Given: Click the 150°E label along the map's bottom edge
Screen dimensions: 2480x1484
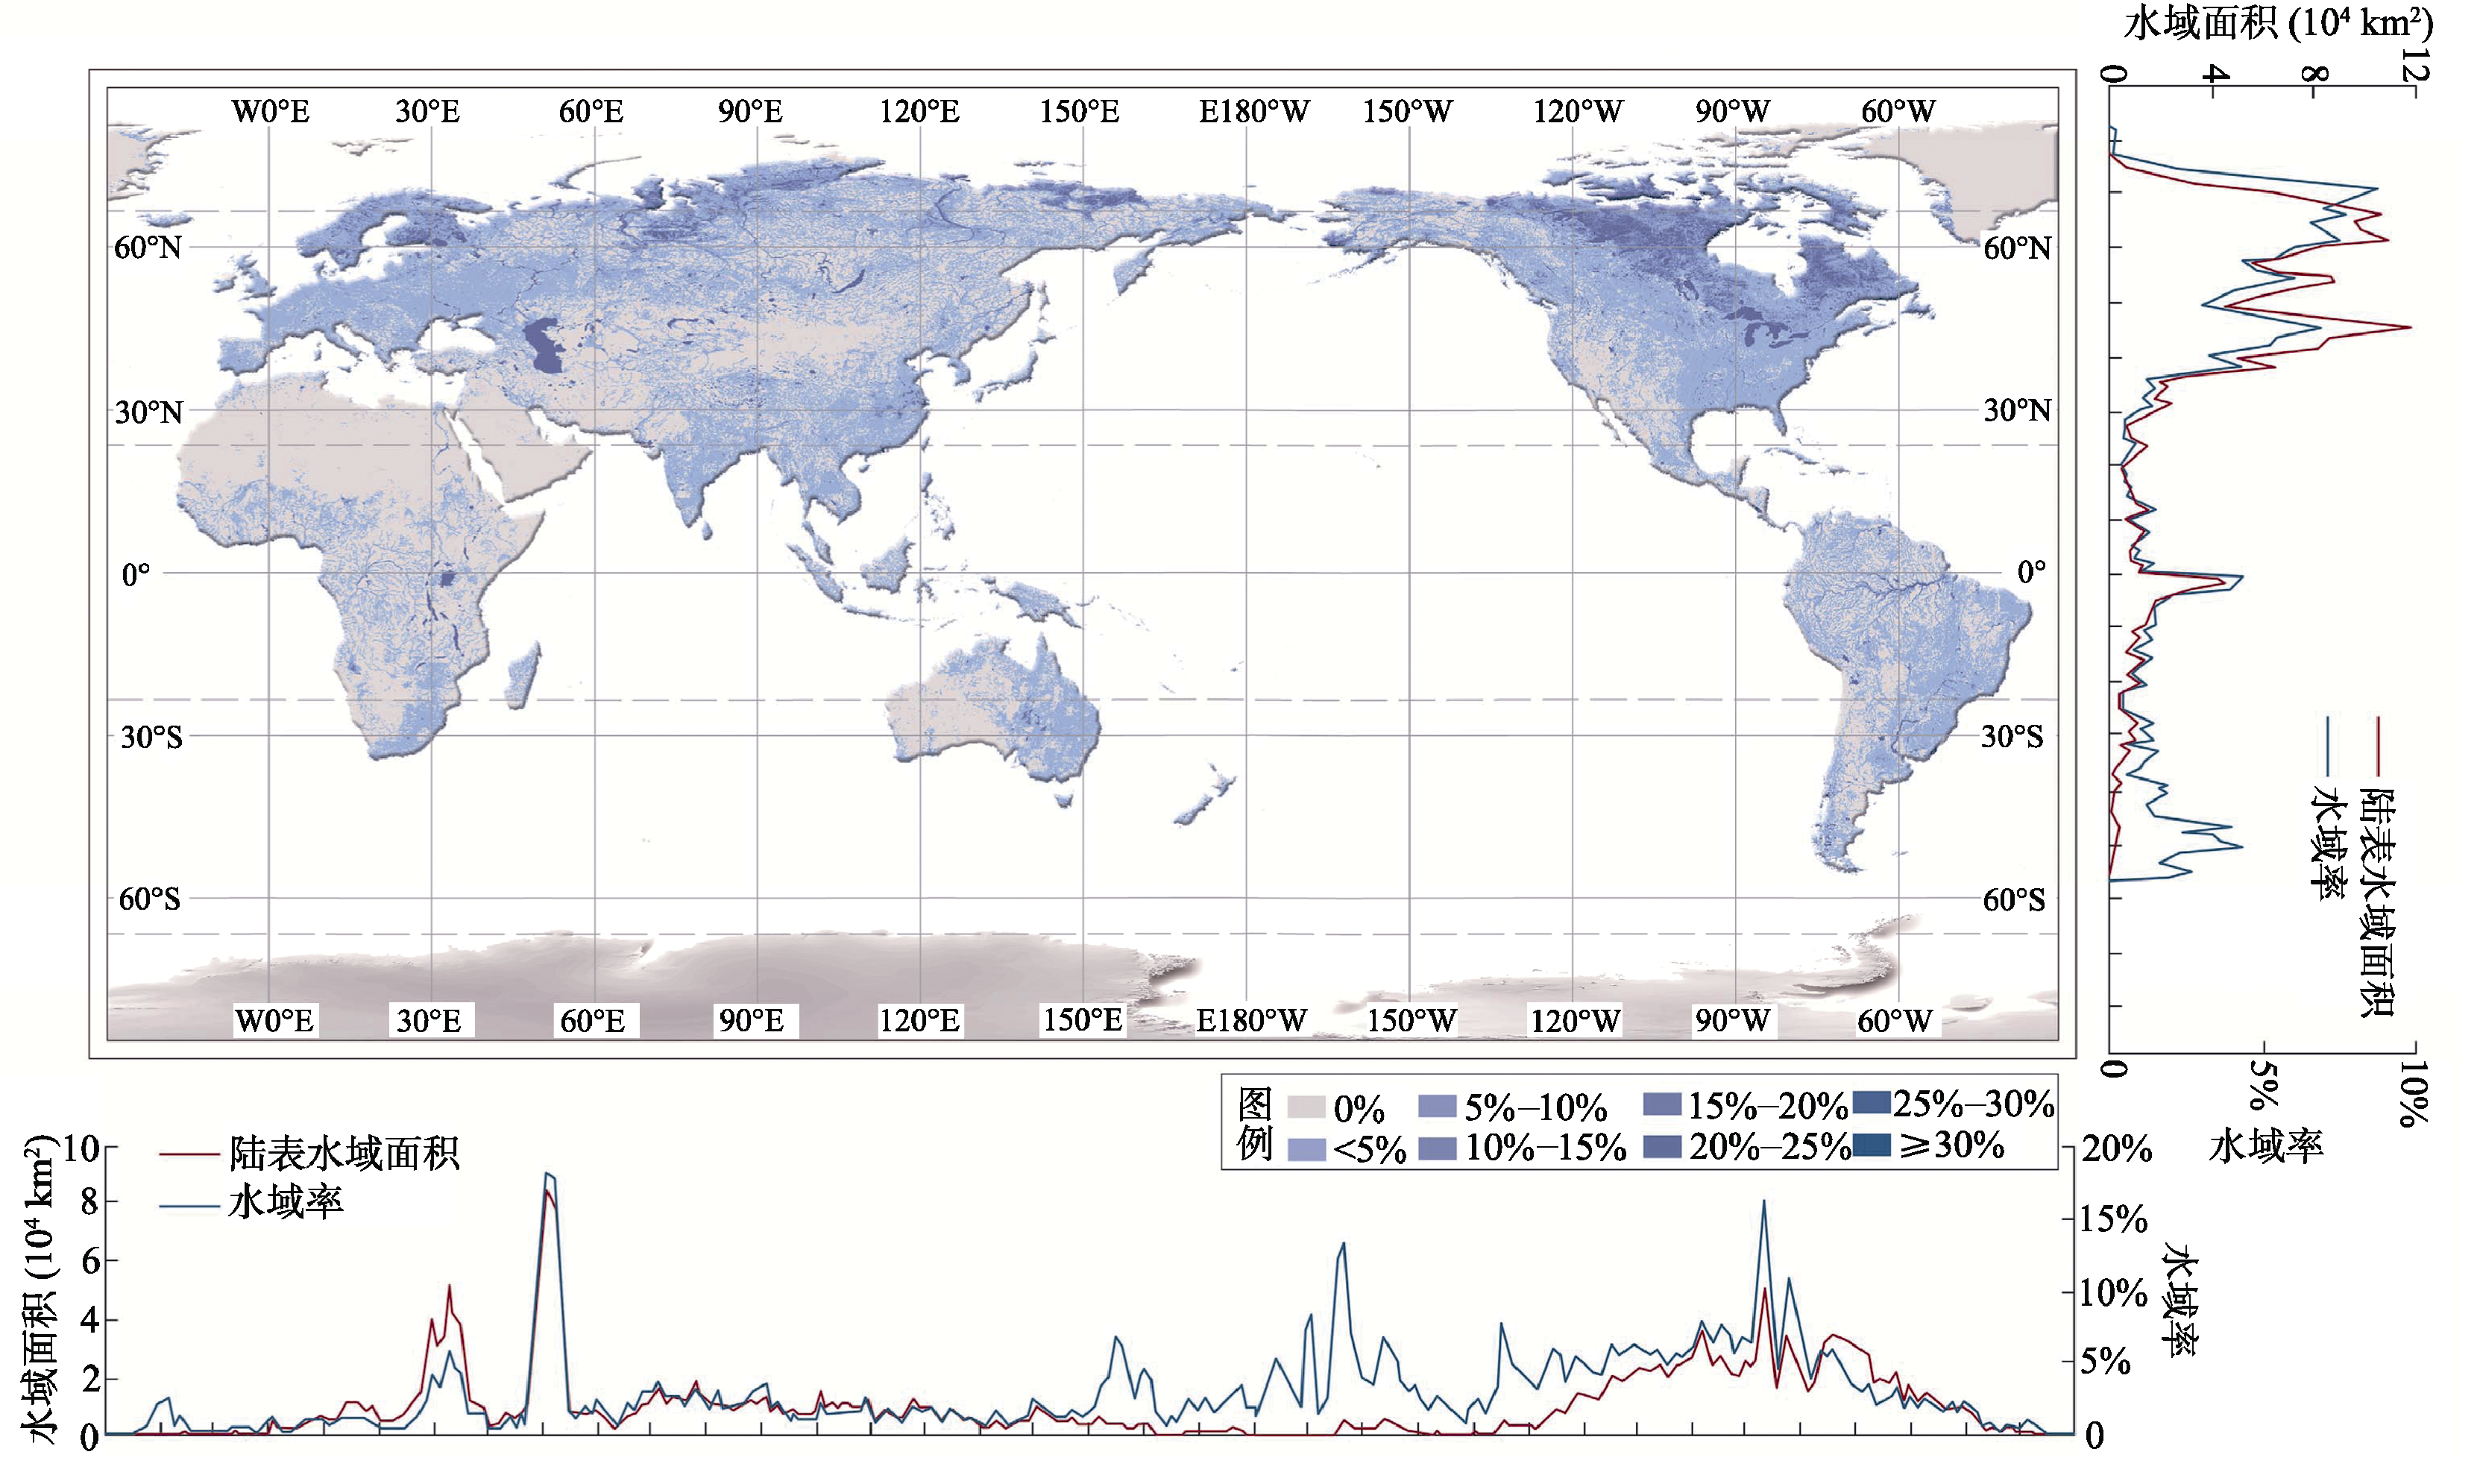Looking at the screenshot, I should tap(1083, 1020).
